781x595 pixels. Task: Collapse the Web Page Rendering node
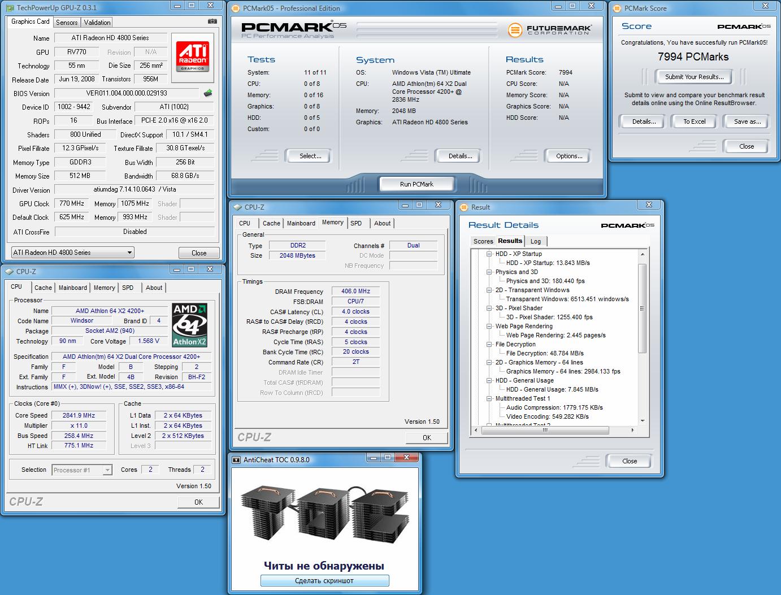[x=489, y=327]
